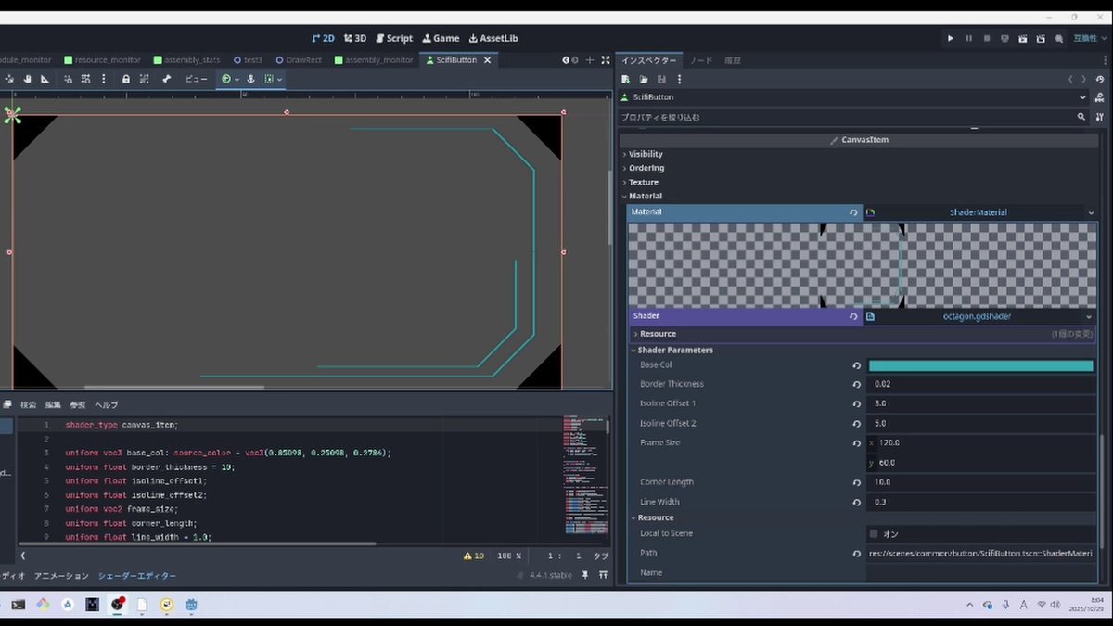Open the resource_monitor scene tab
The height and width of the screenshot is (626, 1113).
click(x=102, y=60)
